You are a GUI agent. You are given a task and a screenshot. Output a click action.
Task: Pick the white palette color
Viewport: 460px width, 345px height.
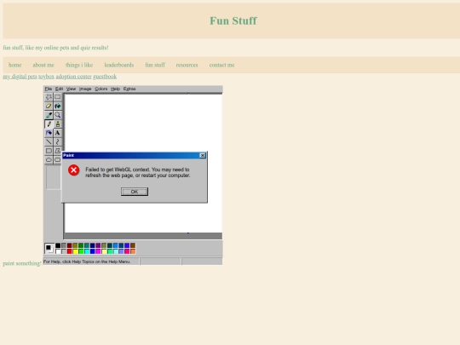tap(58, 251)
